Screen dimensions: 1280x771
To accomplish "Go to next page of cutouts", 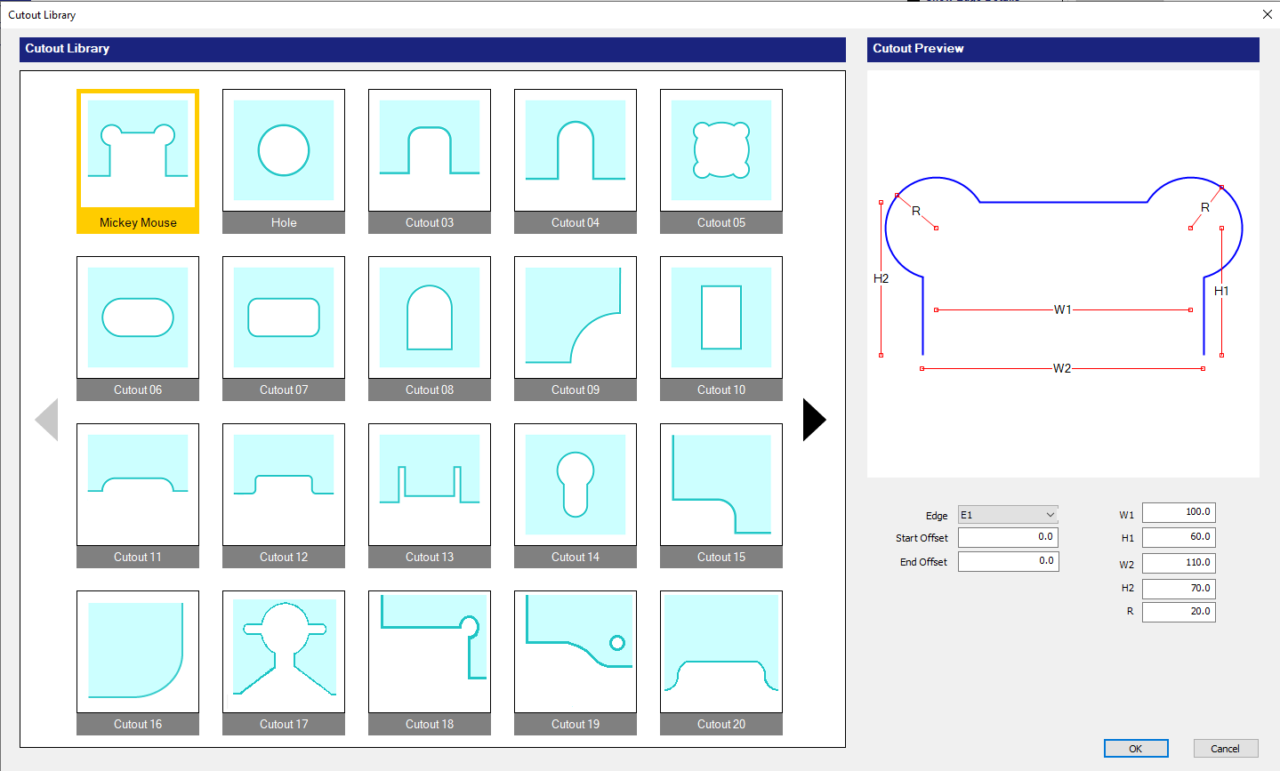I will click(814, 420).
